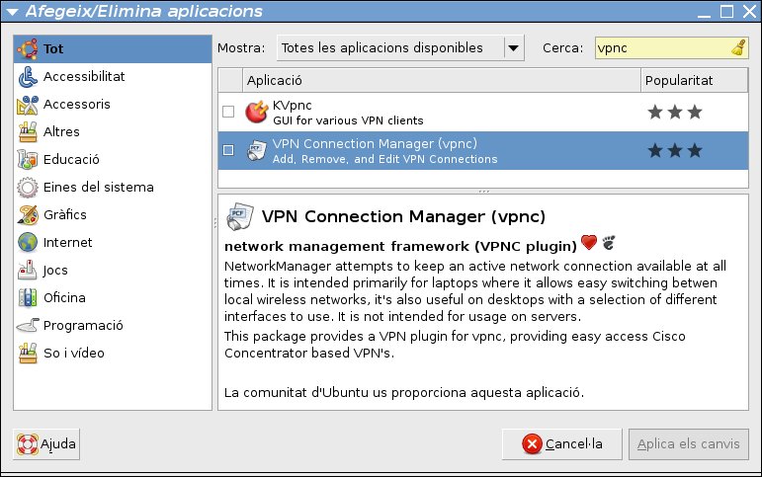Screen dimensions: 762x477
Task: Sort by the Popularitat column header
Action: pyautogui.click(x=695, y=80)
